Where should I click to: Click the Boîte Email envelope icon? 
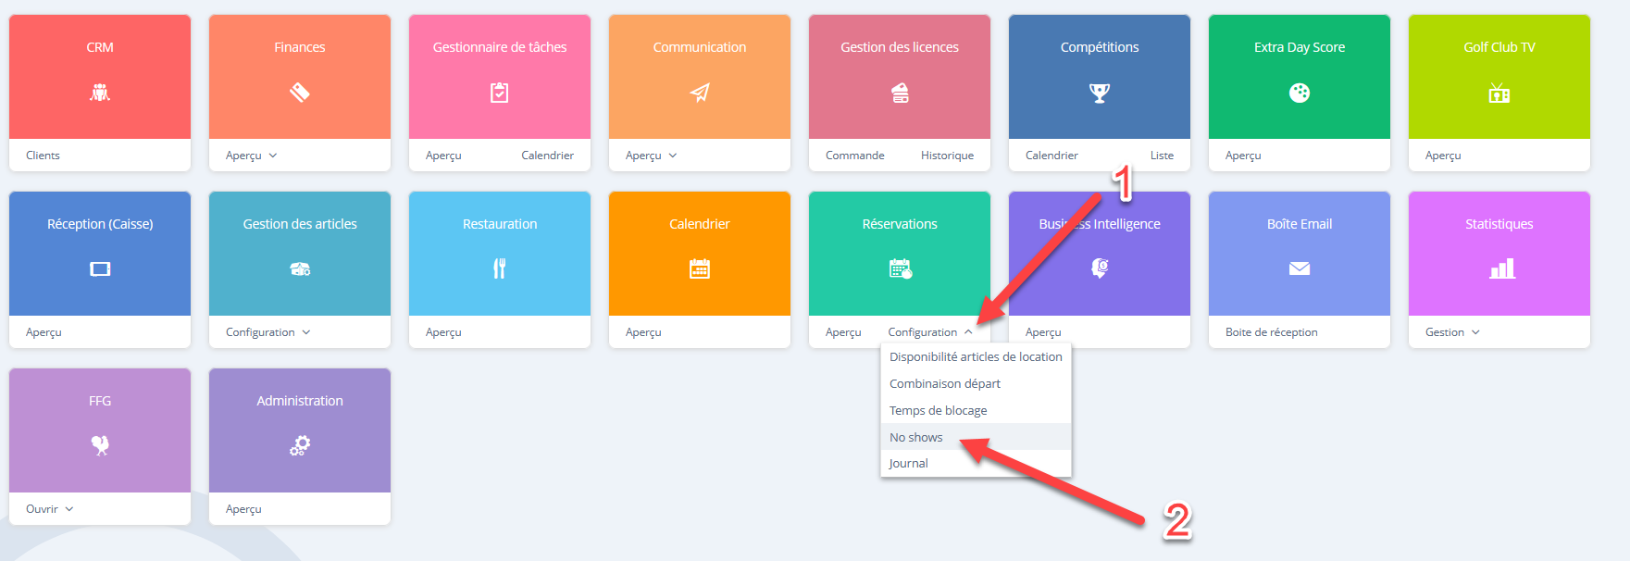coord(1300,269)
